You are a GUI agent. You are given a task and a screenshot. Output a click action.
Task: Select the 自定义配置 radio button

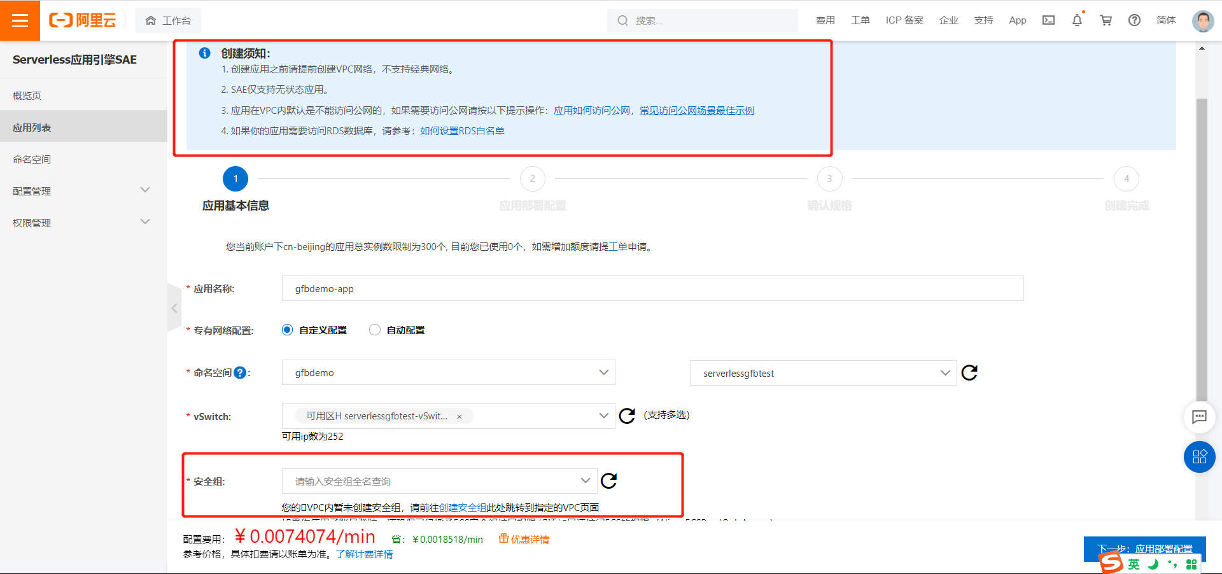[x=287, y=330]
